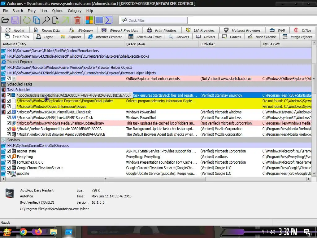
Task: Click the Internet Explorer group icon
Action: (3, 62)
